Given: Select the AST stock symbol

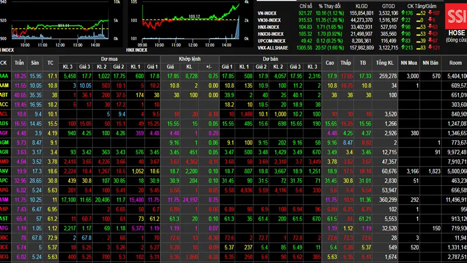Looking at the screenshot, I should pos(4,219).
